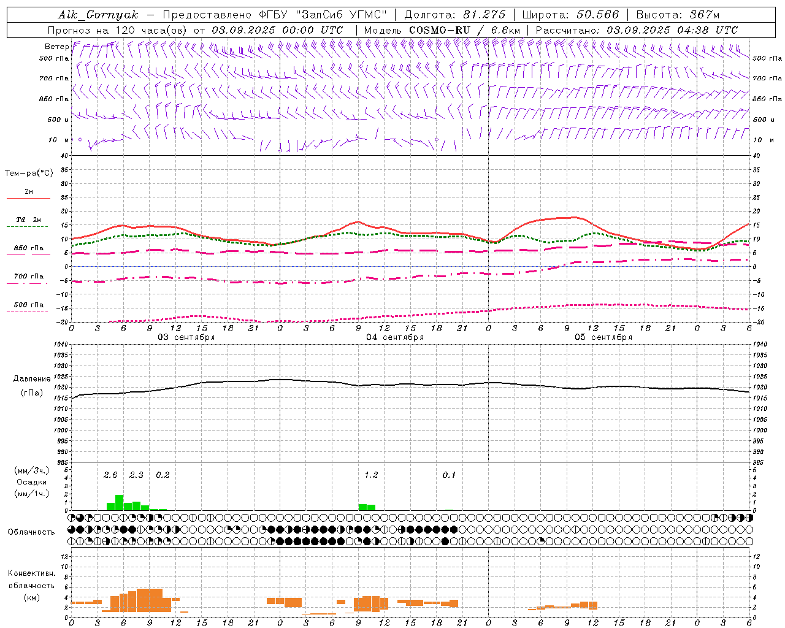Image resolution: width=785 pixels, height=628 pixels.
Task: Click the 2.3 precipitation amount value
Action: (136, 475)
